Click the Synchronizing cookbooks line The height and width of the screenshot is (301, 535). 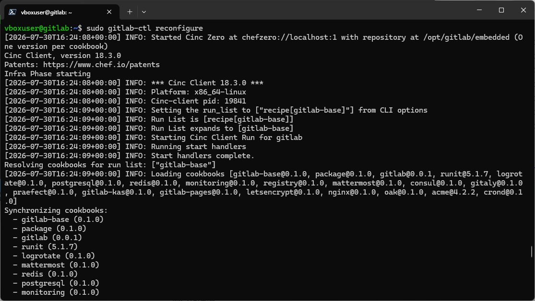(x=56, y=210)
